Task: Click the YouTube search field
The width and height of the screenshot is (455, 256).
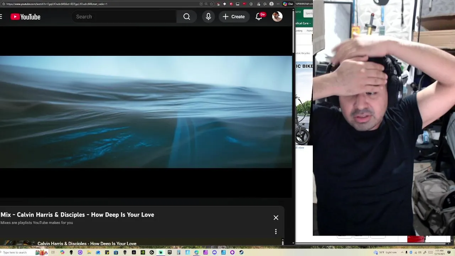Action: click(124, 17)
